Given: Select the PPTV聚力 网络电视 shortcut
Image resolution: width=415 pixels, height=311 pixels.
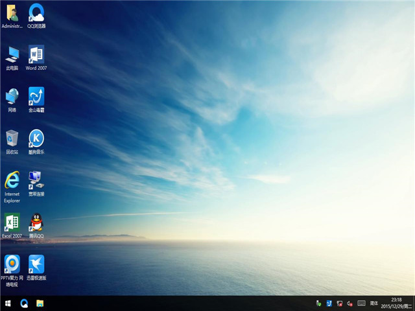Looking at the screenshot, I should 12,264.
